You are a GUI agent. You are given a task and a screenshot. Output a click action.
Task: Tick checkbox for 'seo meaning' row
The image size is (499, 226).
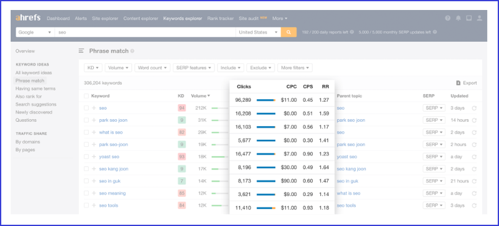click(x=86, y=194)
